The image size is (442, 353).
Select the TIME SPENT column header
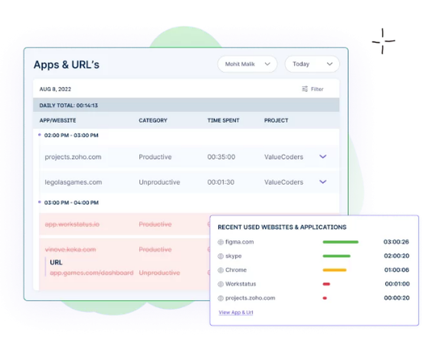[223, 120]
